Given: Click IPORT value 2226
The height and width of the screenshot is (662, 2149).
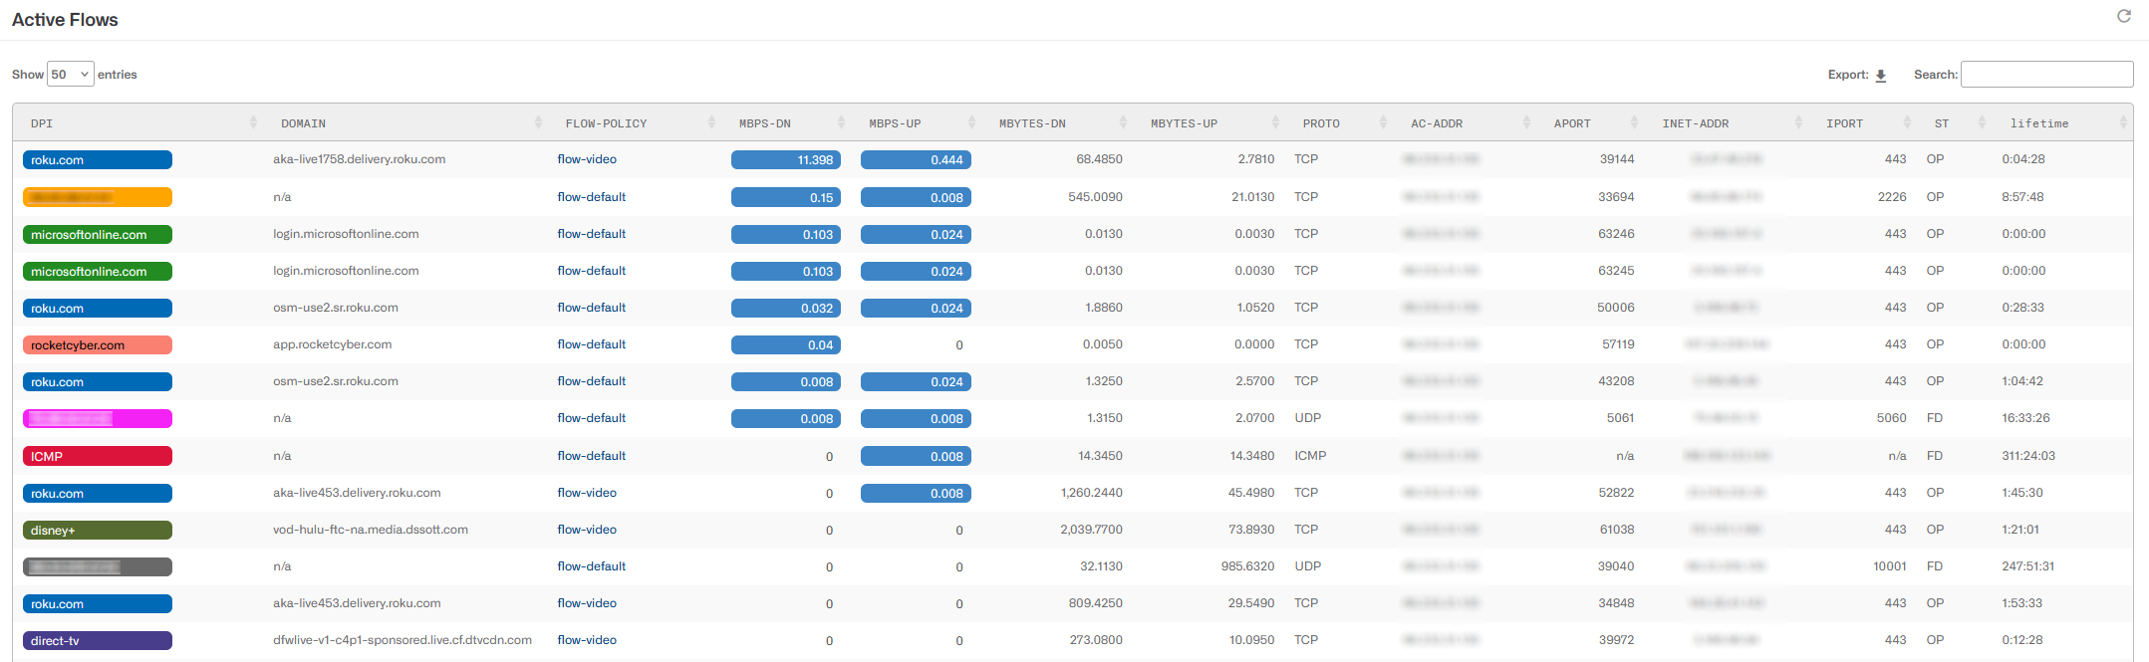Looking at the screenshot, I should click(x=1892, y=197).
